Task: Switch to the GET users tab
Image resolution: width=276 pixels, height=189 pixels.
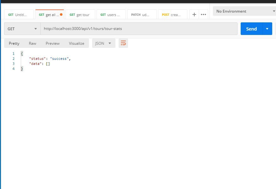Action: pyautogui.click(x=111, y=14)
